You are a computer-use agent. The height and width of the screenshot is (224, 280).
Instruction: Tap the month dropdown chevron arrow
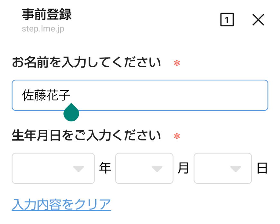coord(157,168)
